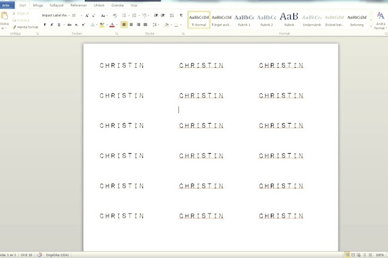
Task: Apply the Rubrik 1 style
Action: coord(244,20)
